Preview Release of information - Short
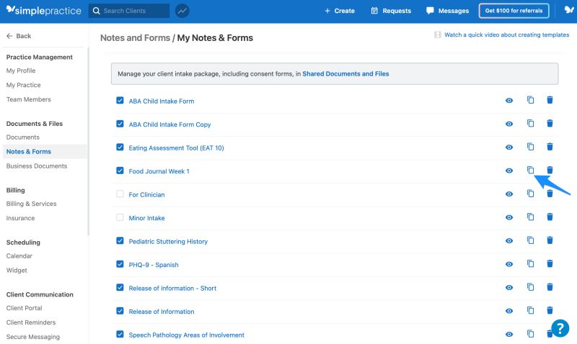Viewport: 577px width, 344px height. point(509,287)
